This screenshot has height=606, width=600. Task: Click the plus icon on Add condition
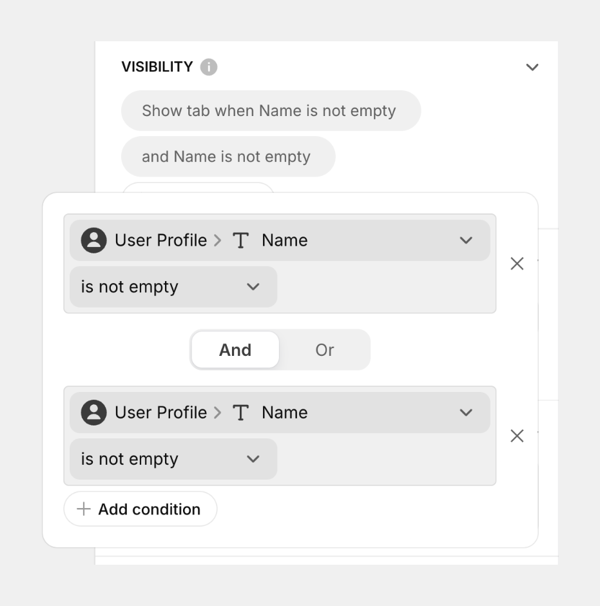(82, 509)
